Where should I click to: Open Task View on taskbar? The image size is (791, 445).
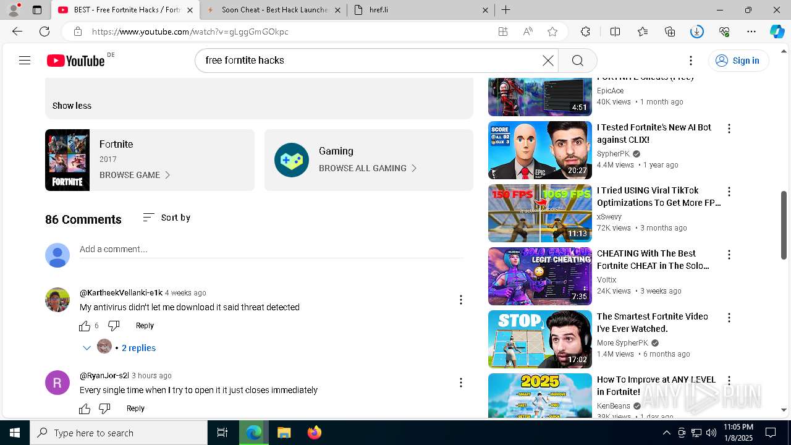[x=222, y=433]
